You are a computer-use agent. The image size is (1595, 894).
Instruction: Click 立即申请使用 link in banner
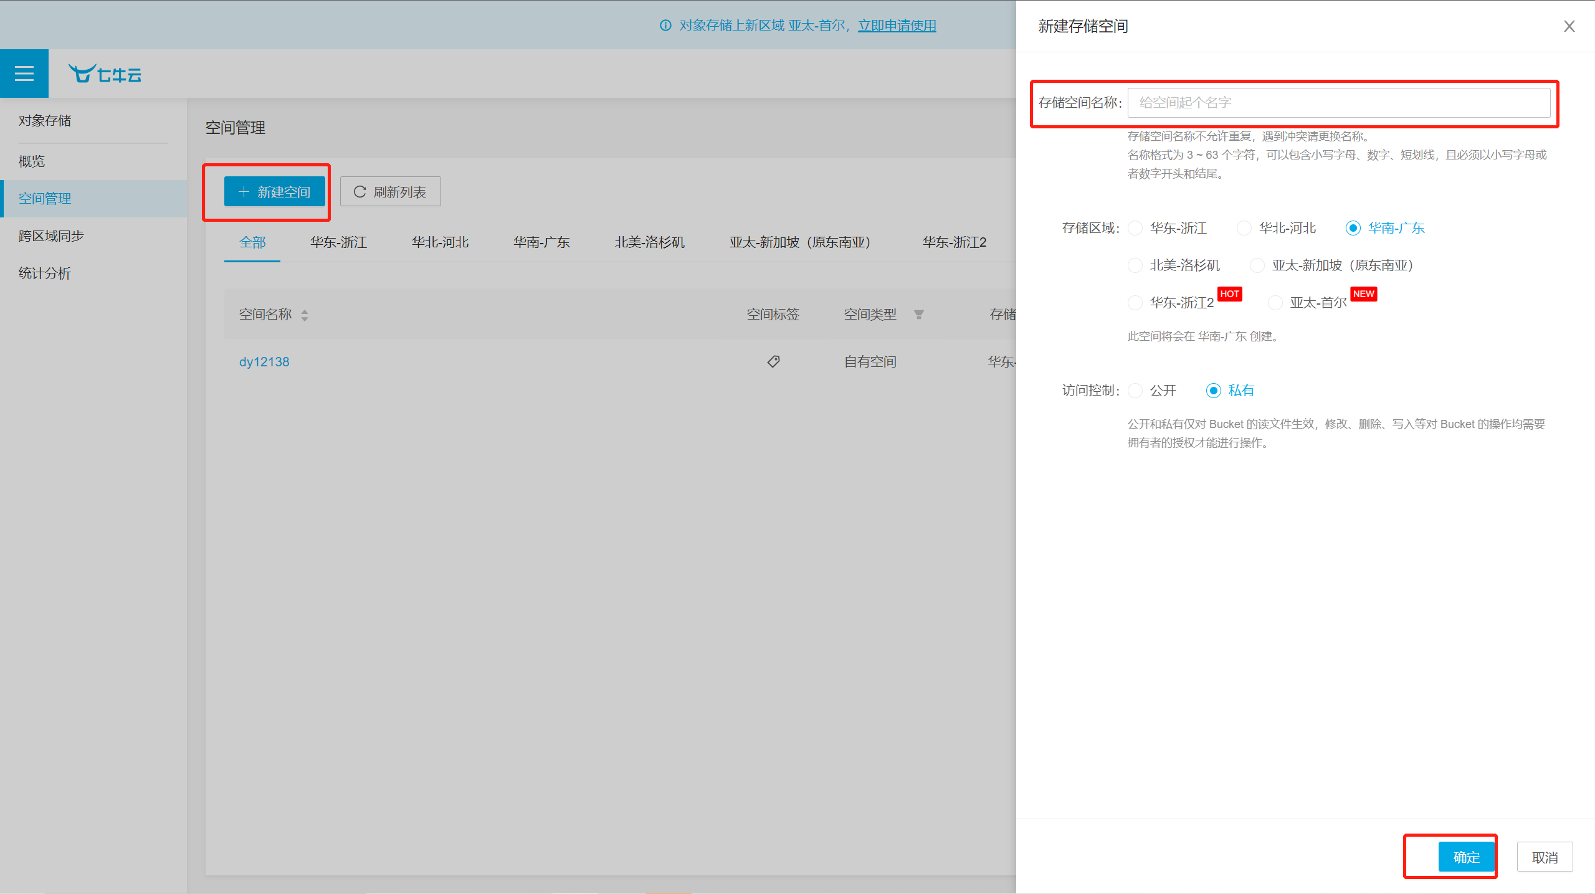tap(897, 26)
